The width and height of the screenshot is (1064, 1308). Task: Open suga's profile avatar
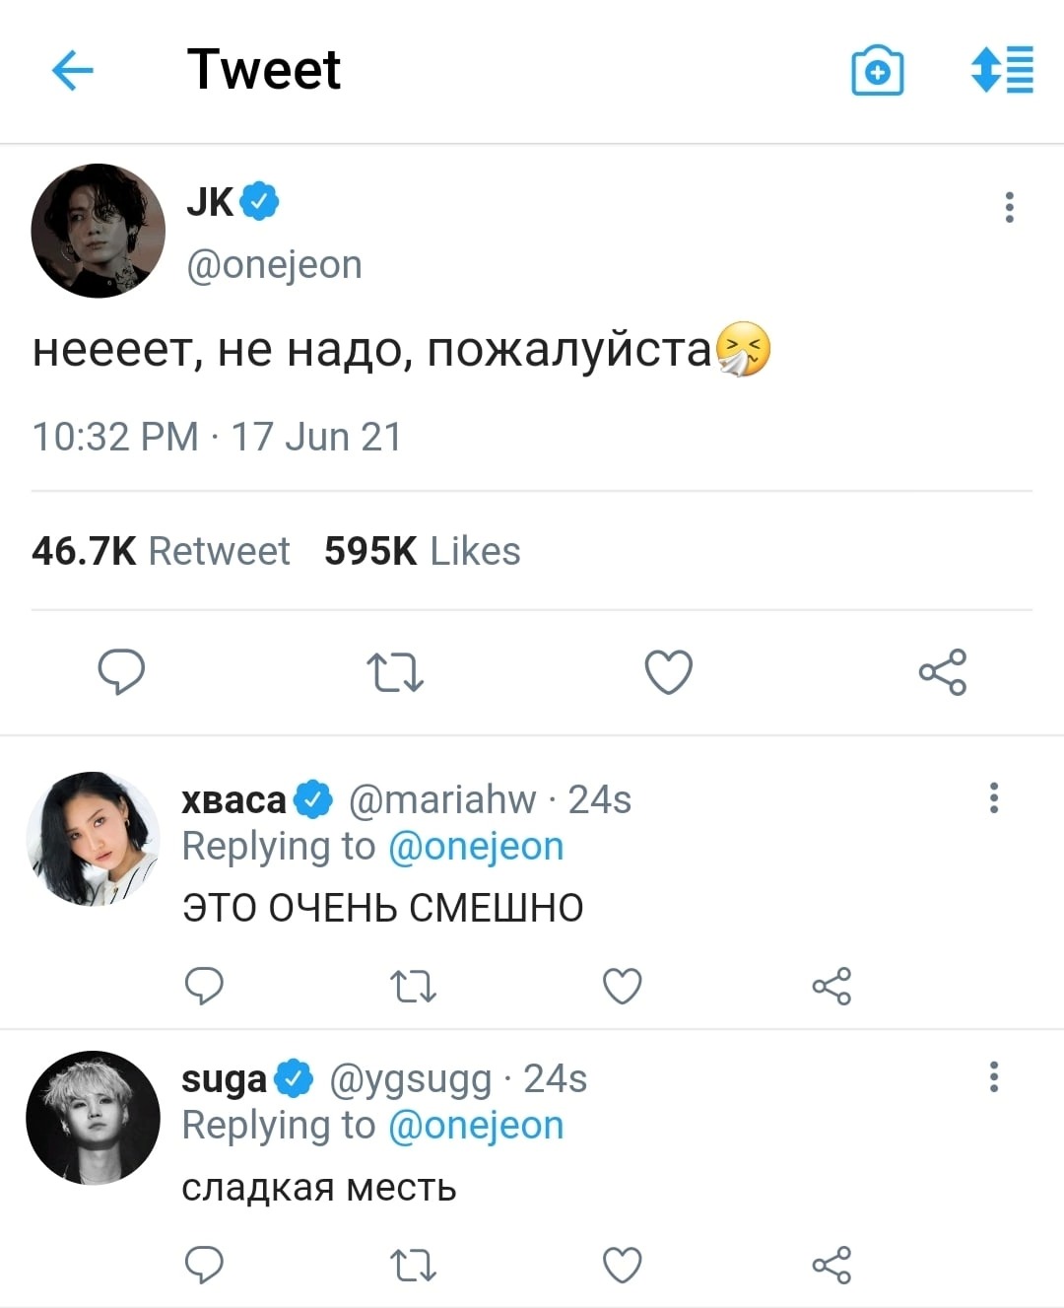pyautogui.click(x=93, y=1118)
